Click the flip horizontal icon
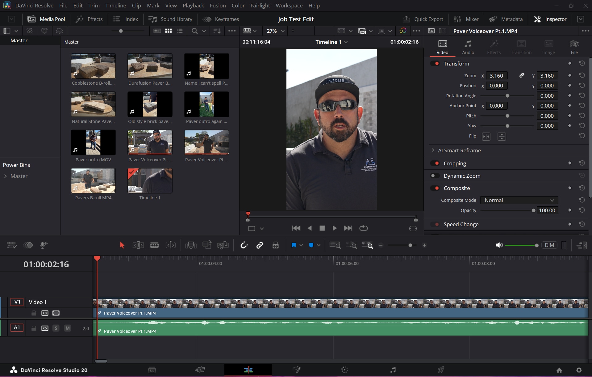592x377 pixels. pyautogui.click(x=486, y=136)
